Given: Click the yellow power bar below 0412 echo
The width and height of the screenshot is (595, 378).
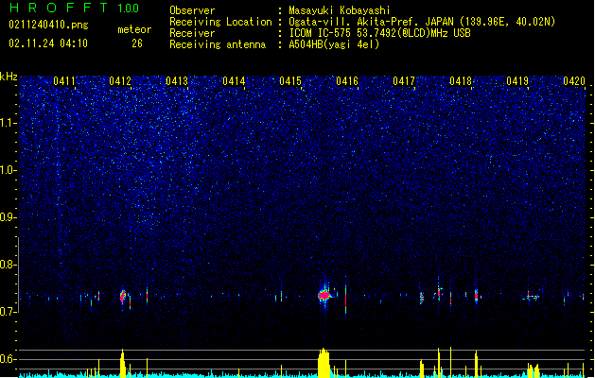Looking at the screenshot, I should point(123,363).
